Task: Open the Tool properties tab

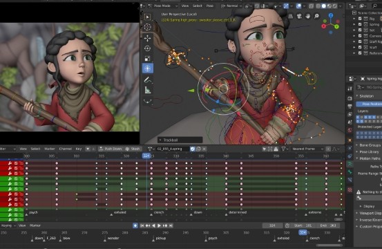Action: [x=350, y=89]
